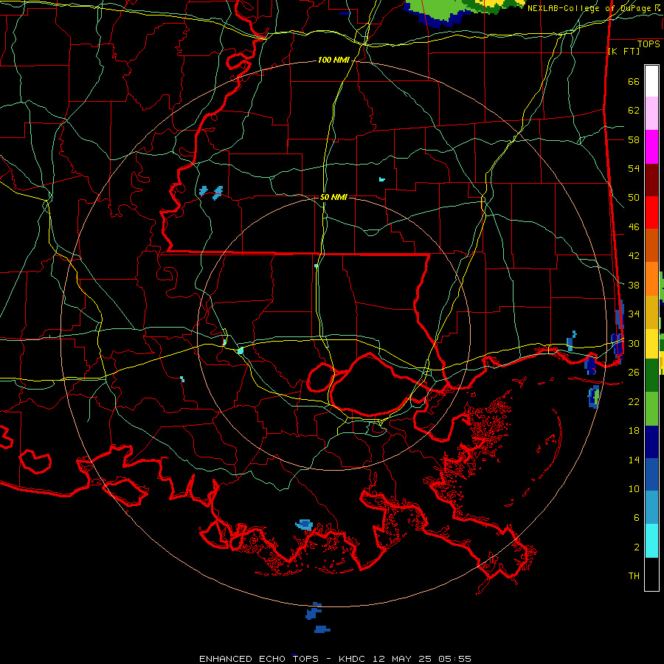Click the 'ENHANCED ECHO TOPS' product title
664x664 pixels.
(259, 659)
